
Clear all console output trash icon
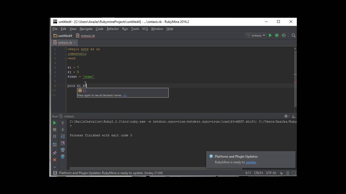[63, 157]
